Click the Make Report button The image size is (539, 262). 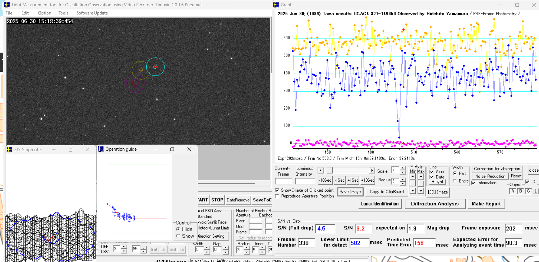(486, 204)
